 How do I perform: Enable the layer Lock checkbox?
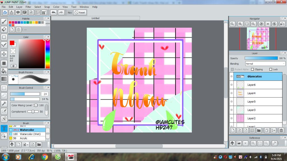tap(271, 69)
